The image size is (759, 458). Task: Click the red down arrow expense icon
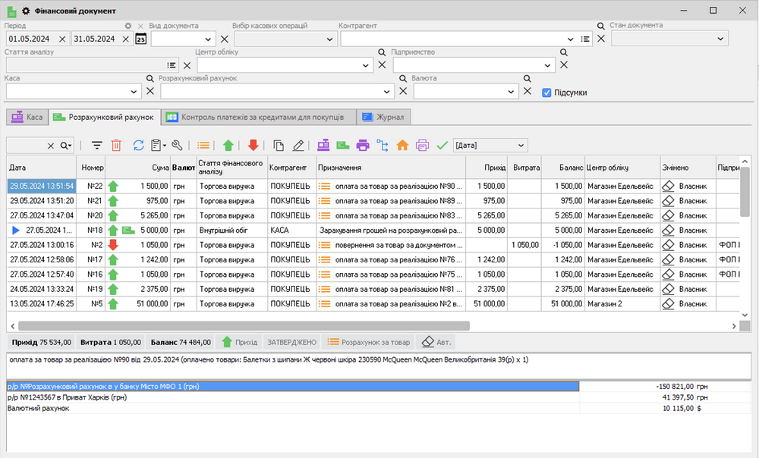click(x=253, y=145)
